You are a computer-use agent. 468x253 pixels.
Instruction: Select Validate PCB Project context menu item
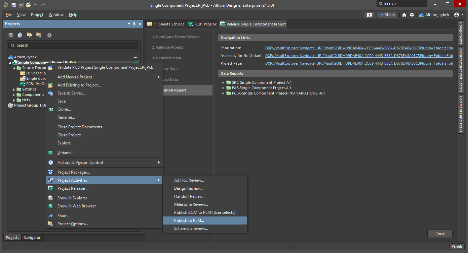105,67
